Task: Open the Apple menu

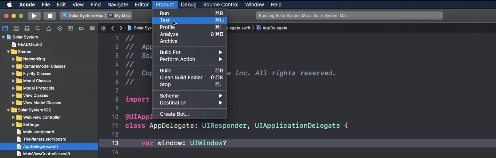Action: pos(9,4)
